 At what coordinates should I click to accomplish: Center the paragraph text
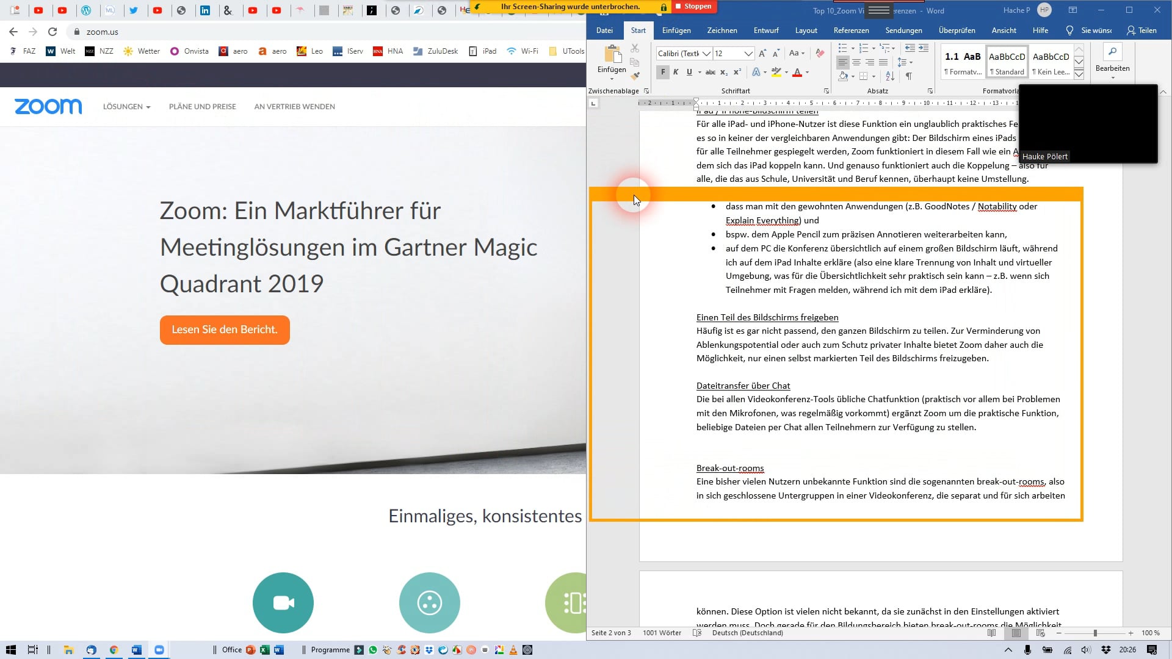pos(856,62)
